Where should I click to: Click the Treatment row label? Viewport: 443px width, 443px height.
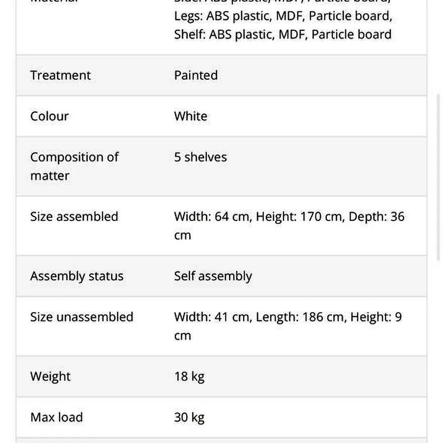(x=61, y=75)
